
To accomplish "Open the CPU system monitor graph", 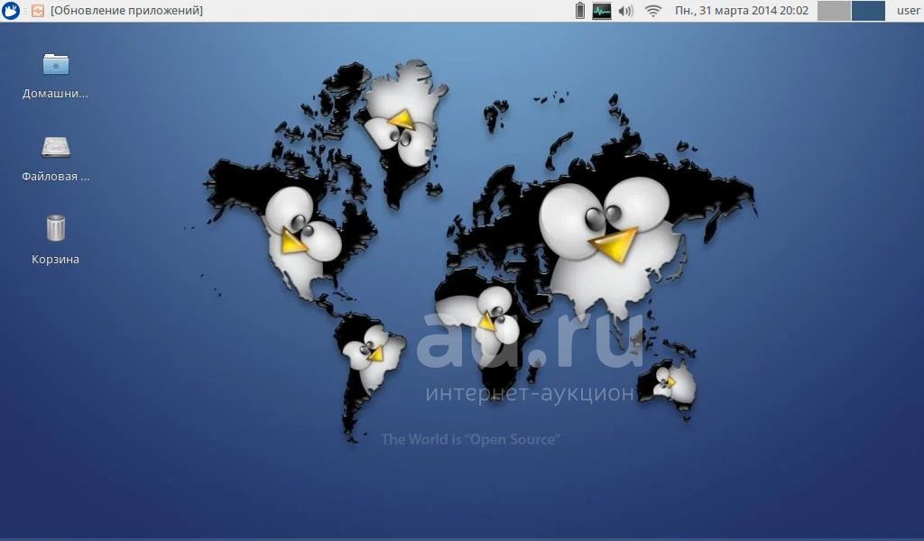I will pyautogui.click(x=602, y=11).
